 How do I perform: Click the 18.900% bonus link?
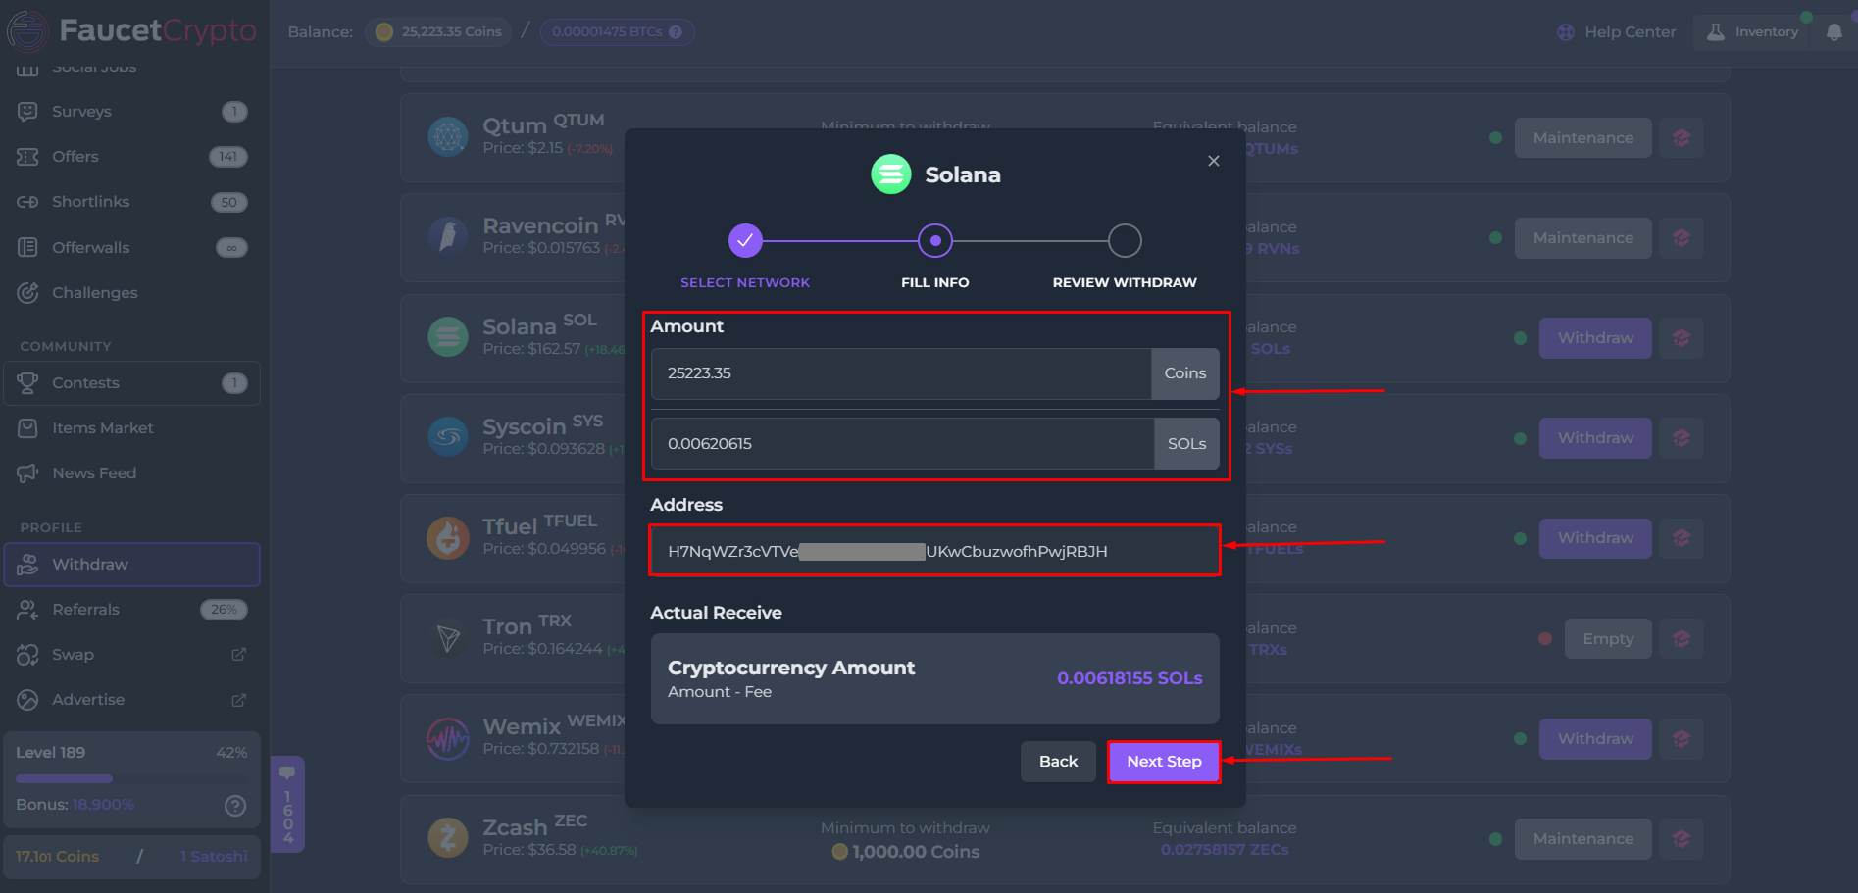103,805
